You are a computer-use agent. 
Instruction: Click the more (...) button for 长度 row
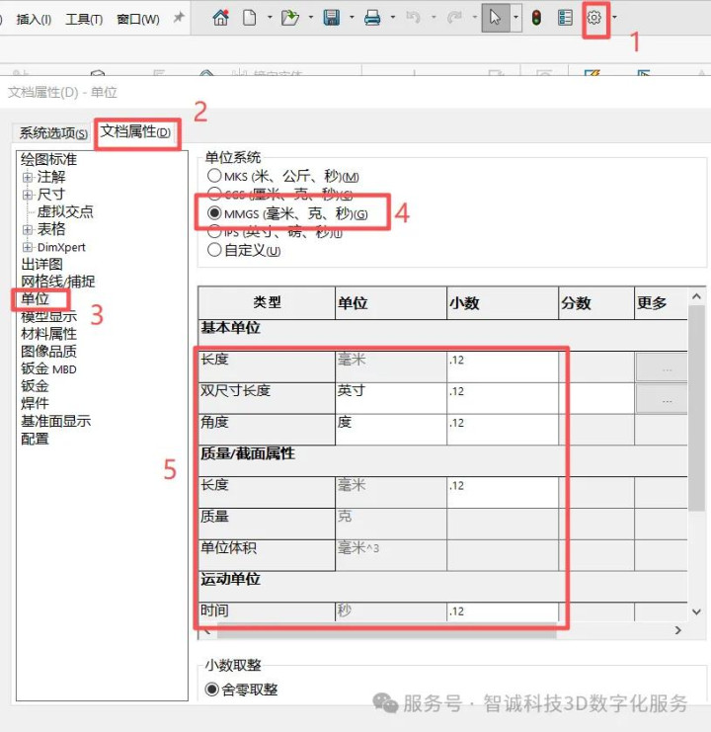point(662,367)
